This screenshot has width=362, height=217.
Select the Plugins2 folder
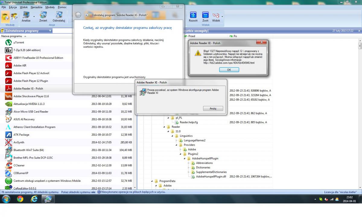click(193, 154)
